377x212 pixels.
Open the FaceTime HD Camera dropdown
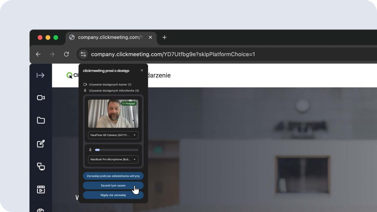pos(113,135)
